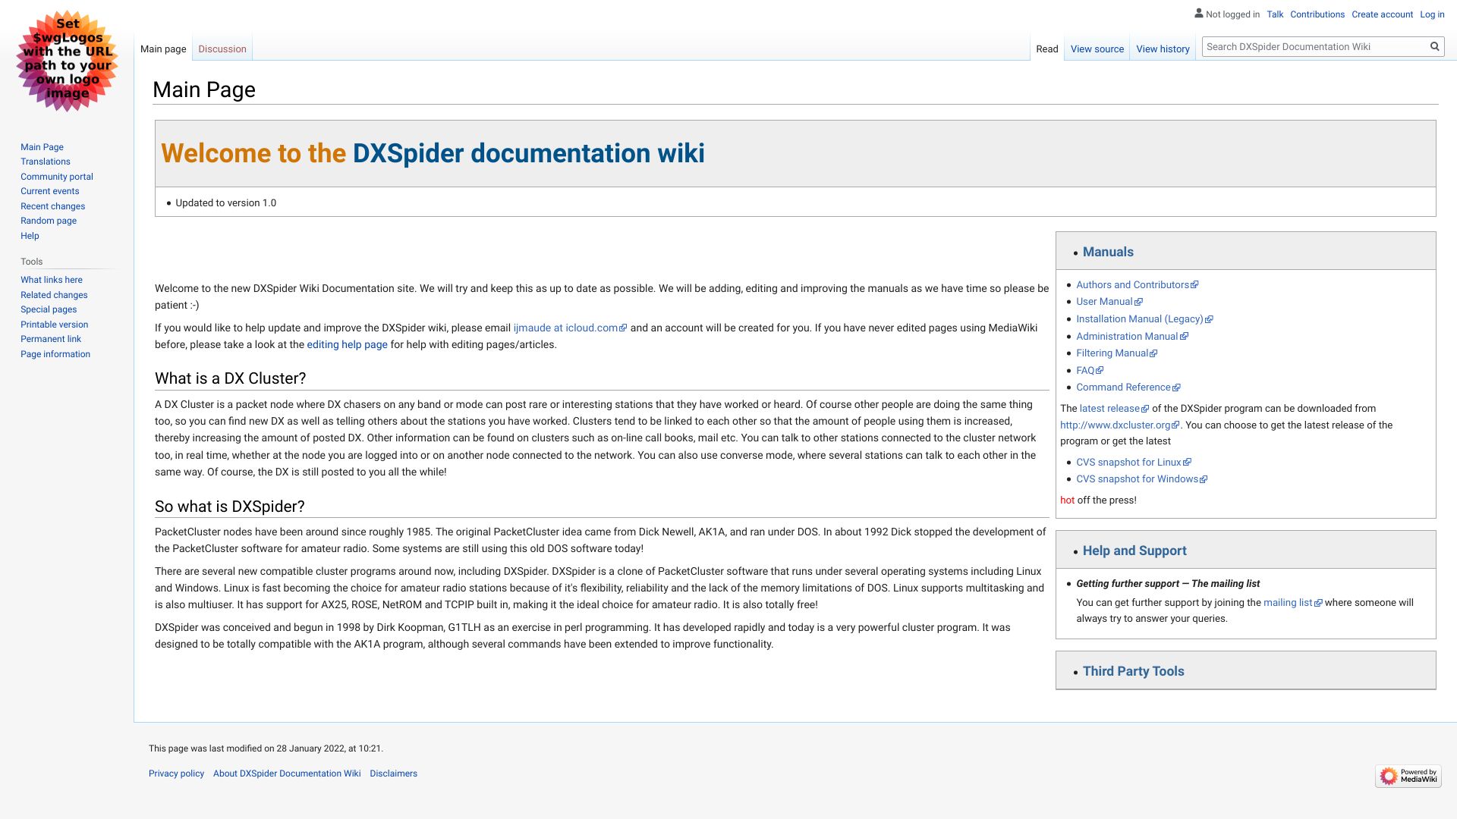Open a Random page

[49, 221]
